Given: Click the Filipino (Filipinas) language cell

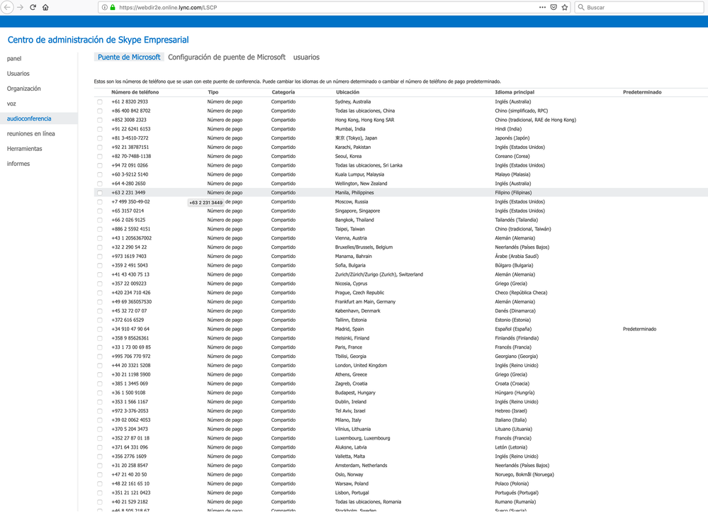Looking at the screenshot, I should click(513, 193).
